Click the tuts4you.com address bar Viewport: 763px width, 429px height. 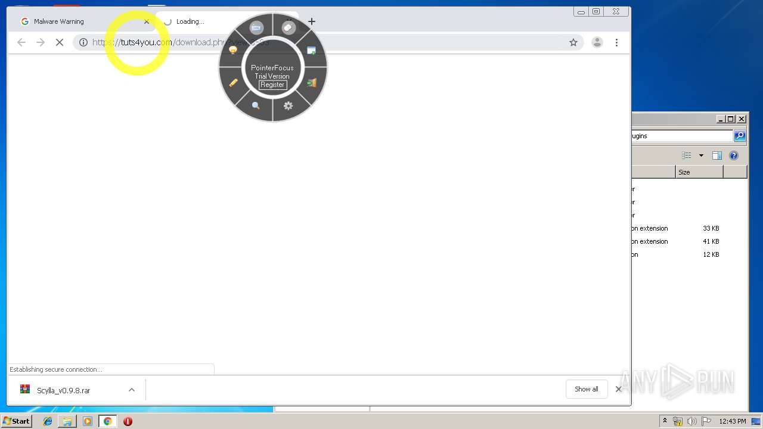(x=328, y=42)
